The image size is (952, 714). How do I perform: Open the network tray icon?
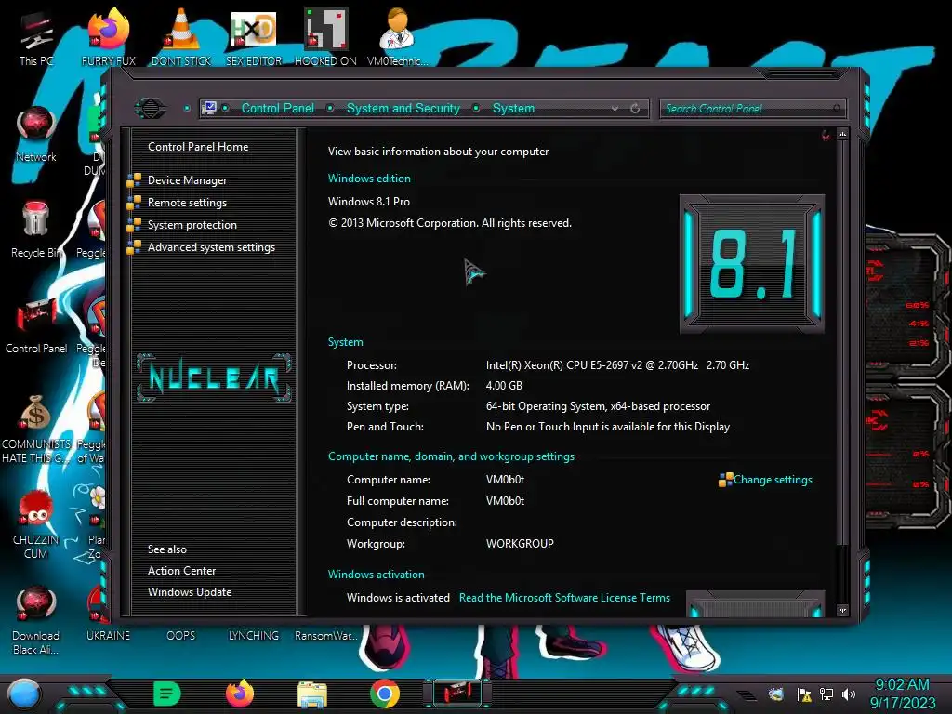click(x=826, y=694)
